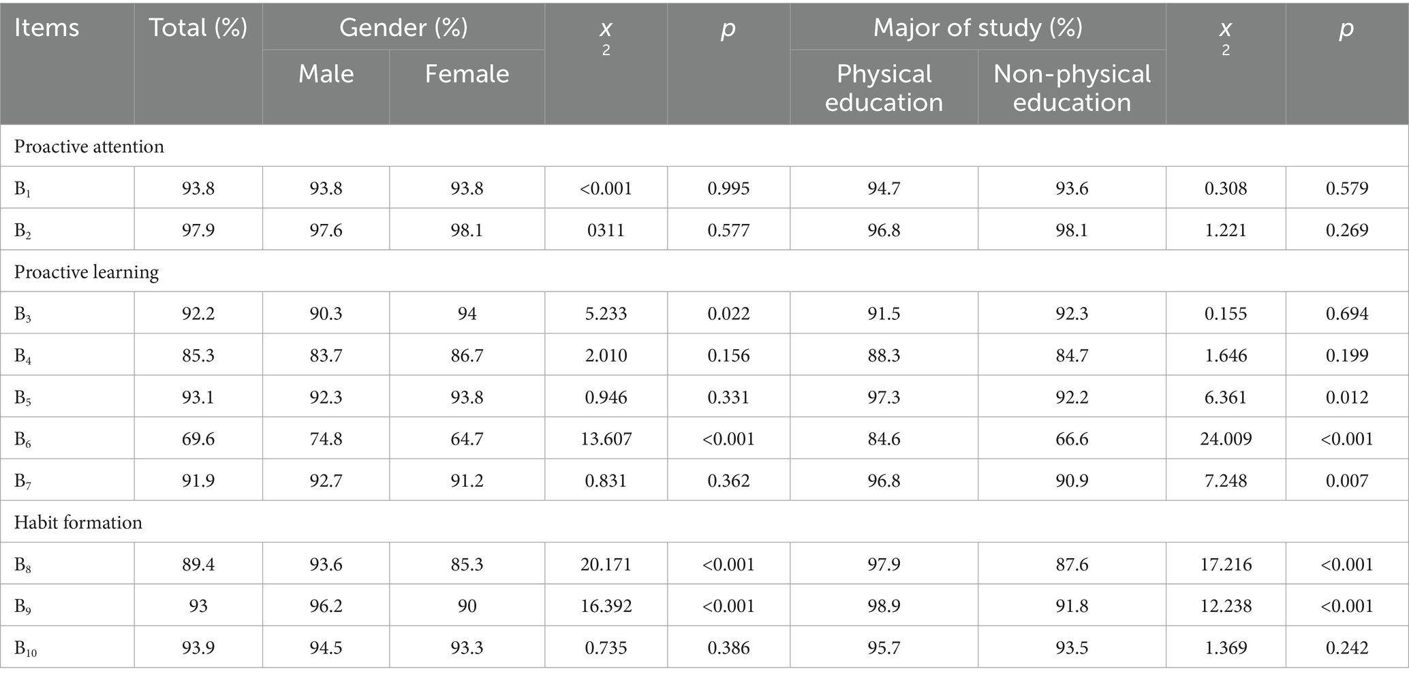Click the Items column header
Screen dimensions: 1409x680
click(46, 28)
